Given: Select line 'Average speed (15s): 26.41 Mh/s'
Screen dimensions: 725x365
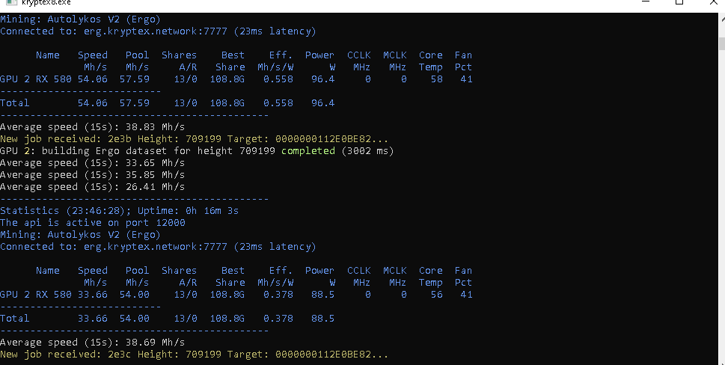Looking at the screenshot, I should 93,187.
